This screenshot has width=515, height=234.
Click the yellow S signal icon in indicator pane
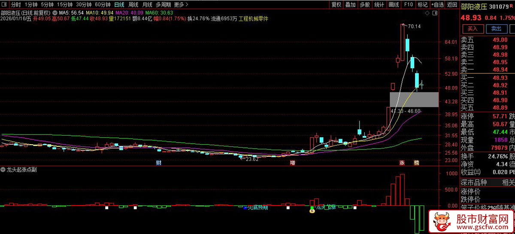(312, 210)
